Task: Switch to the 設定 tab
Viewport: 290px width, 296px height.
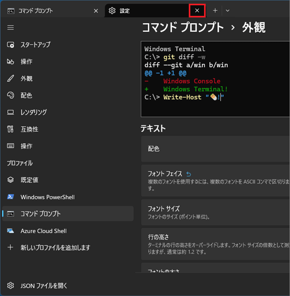Action: coord(147,11)
